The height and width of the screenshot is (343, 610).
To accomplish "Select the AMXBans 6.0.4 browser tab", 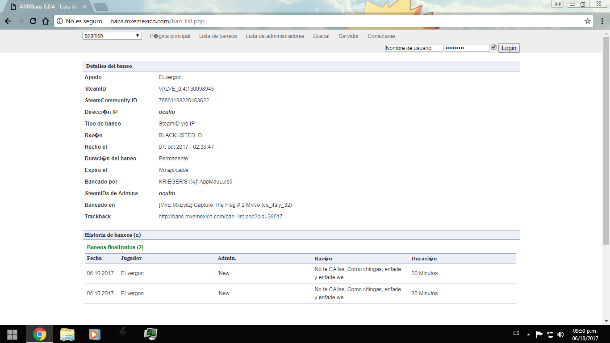I will [49, 7].
